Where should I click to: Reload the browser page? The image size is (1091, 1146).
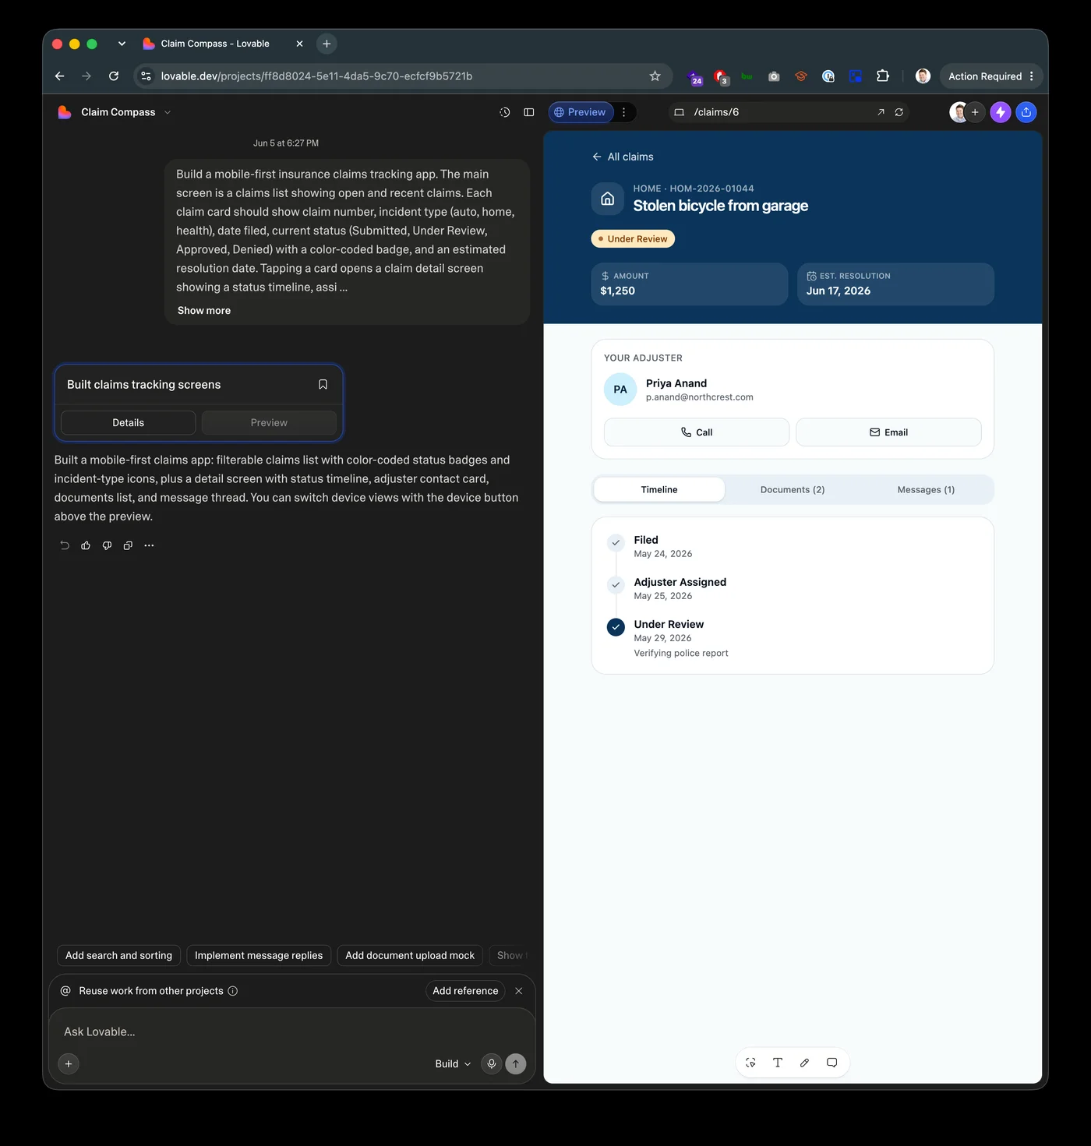pyautogui.click(x=114, y=76)
